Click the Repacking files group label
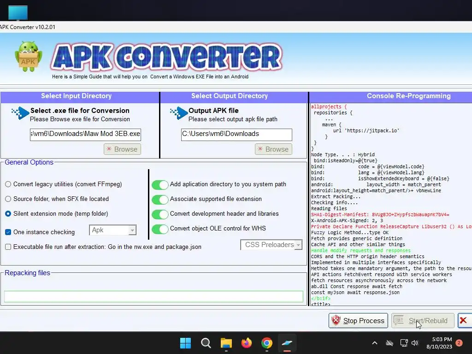The image size is (472, 354). [27, 273]
